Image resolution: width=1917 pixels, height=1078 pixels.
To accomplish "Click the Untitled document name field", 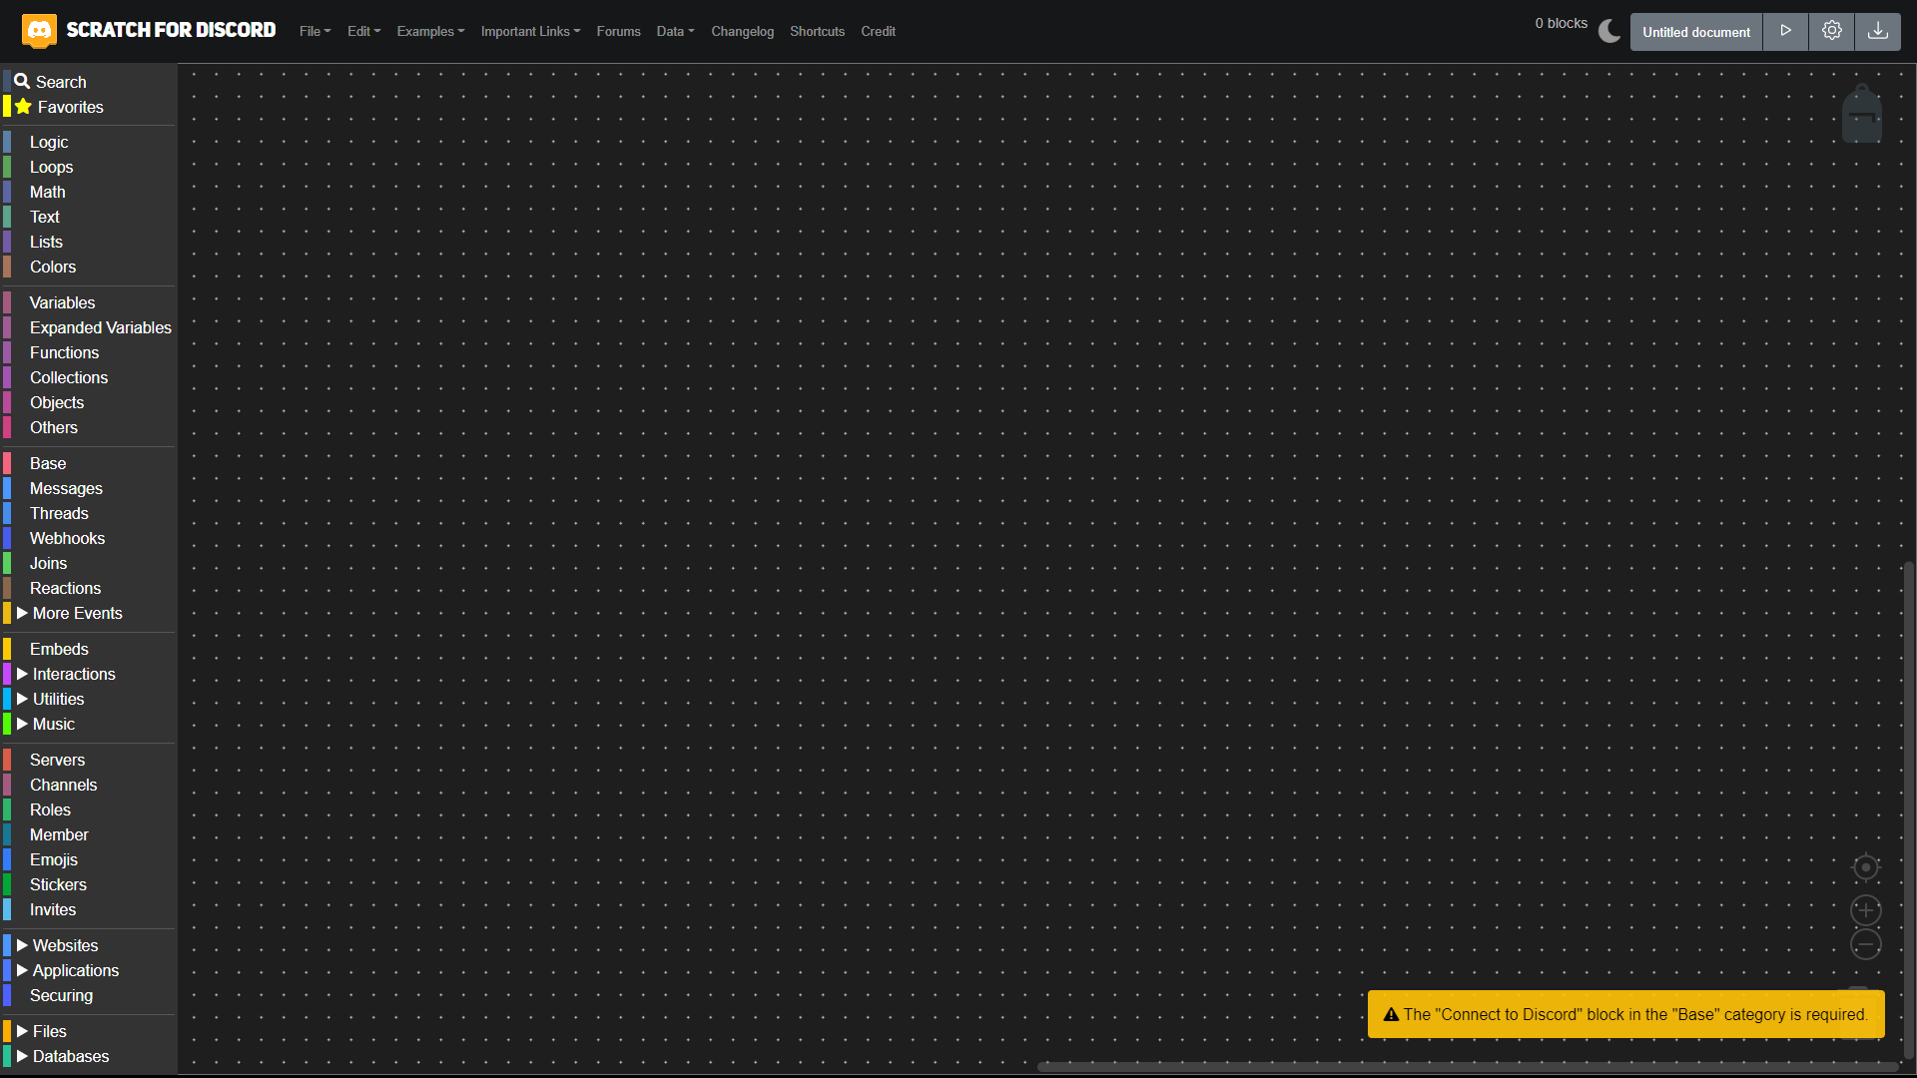I will tap(1695, 32).
